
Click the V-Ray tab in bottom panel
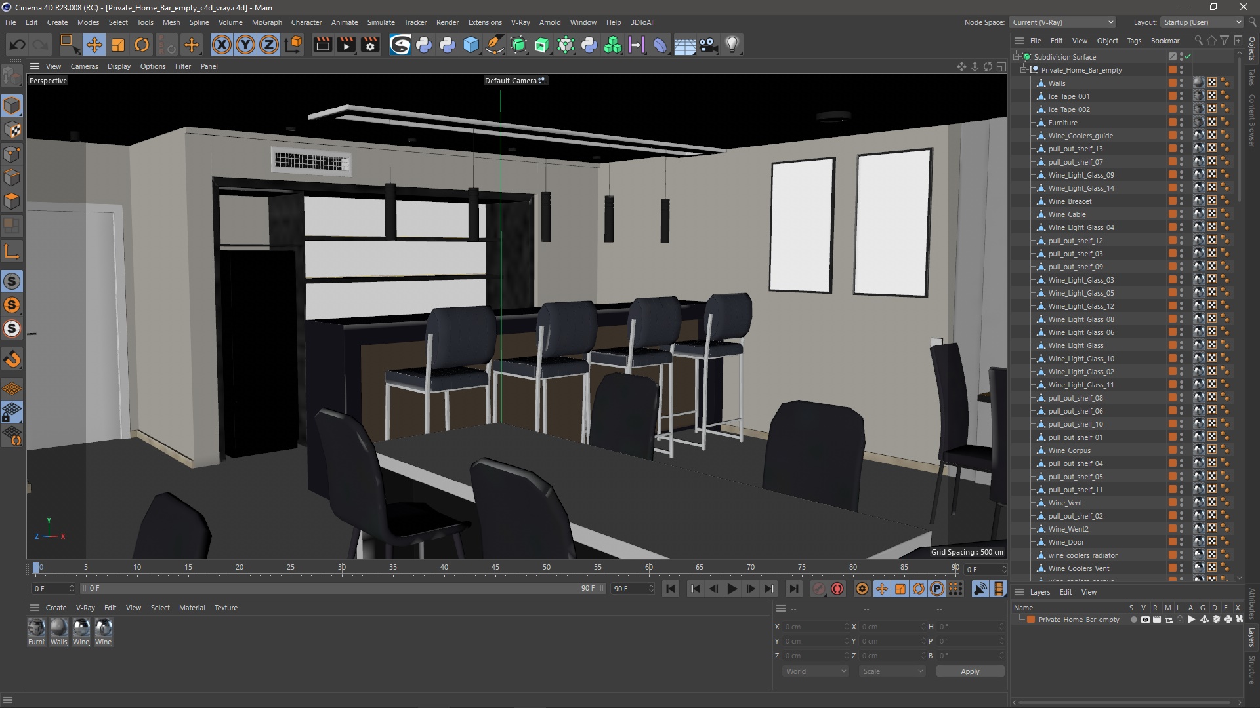[x=84, y=607]
